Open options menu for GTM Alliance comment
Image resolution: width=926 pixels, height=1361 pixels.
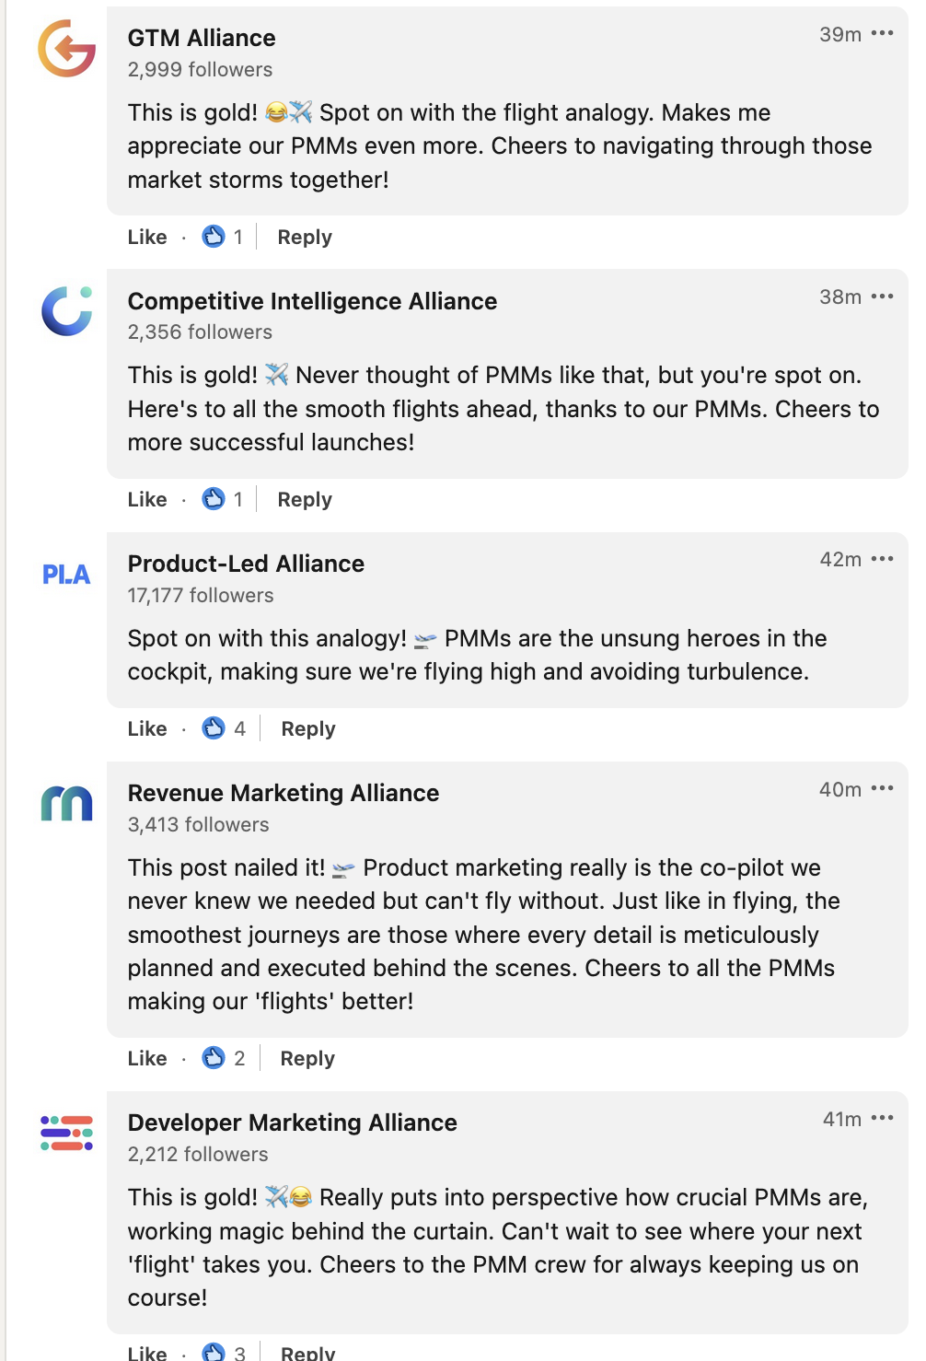tap(882, 33)
